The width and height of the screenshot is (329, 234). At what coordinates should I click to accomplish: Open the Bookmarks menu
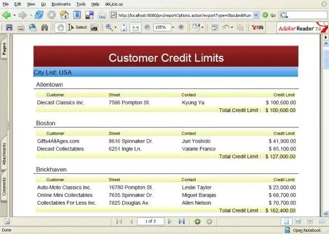coord(61,4)
